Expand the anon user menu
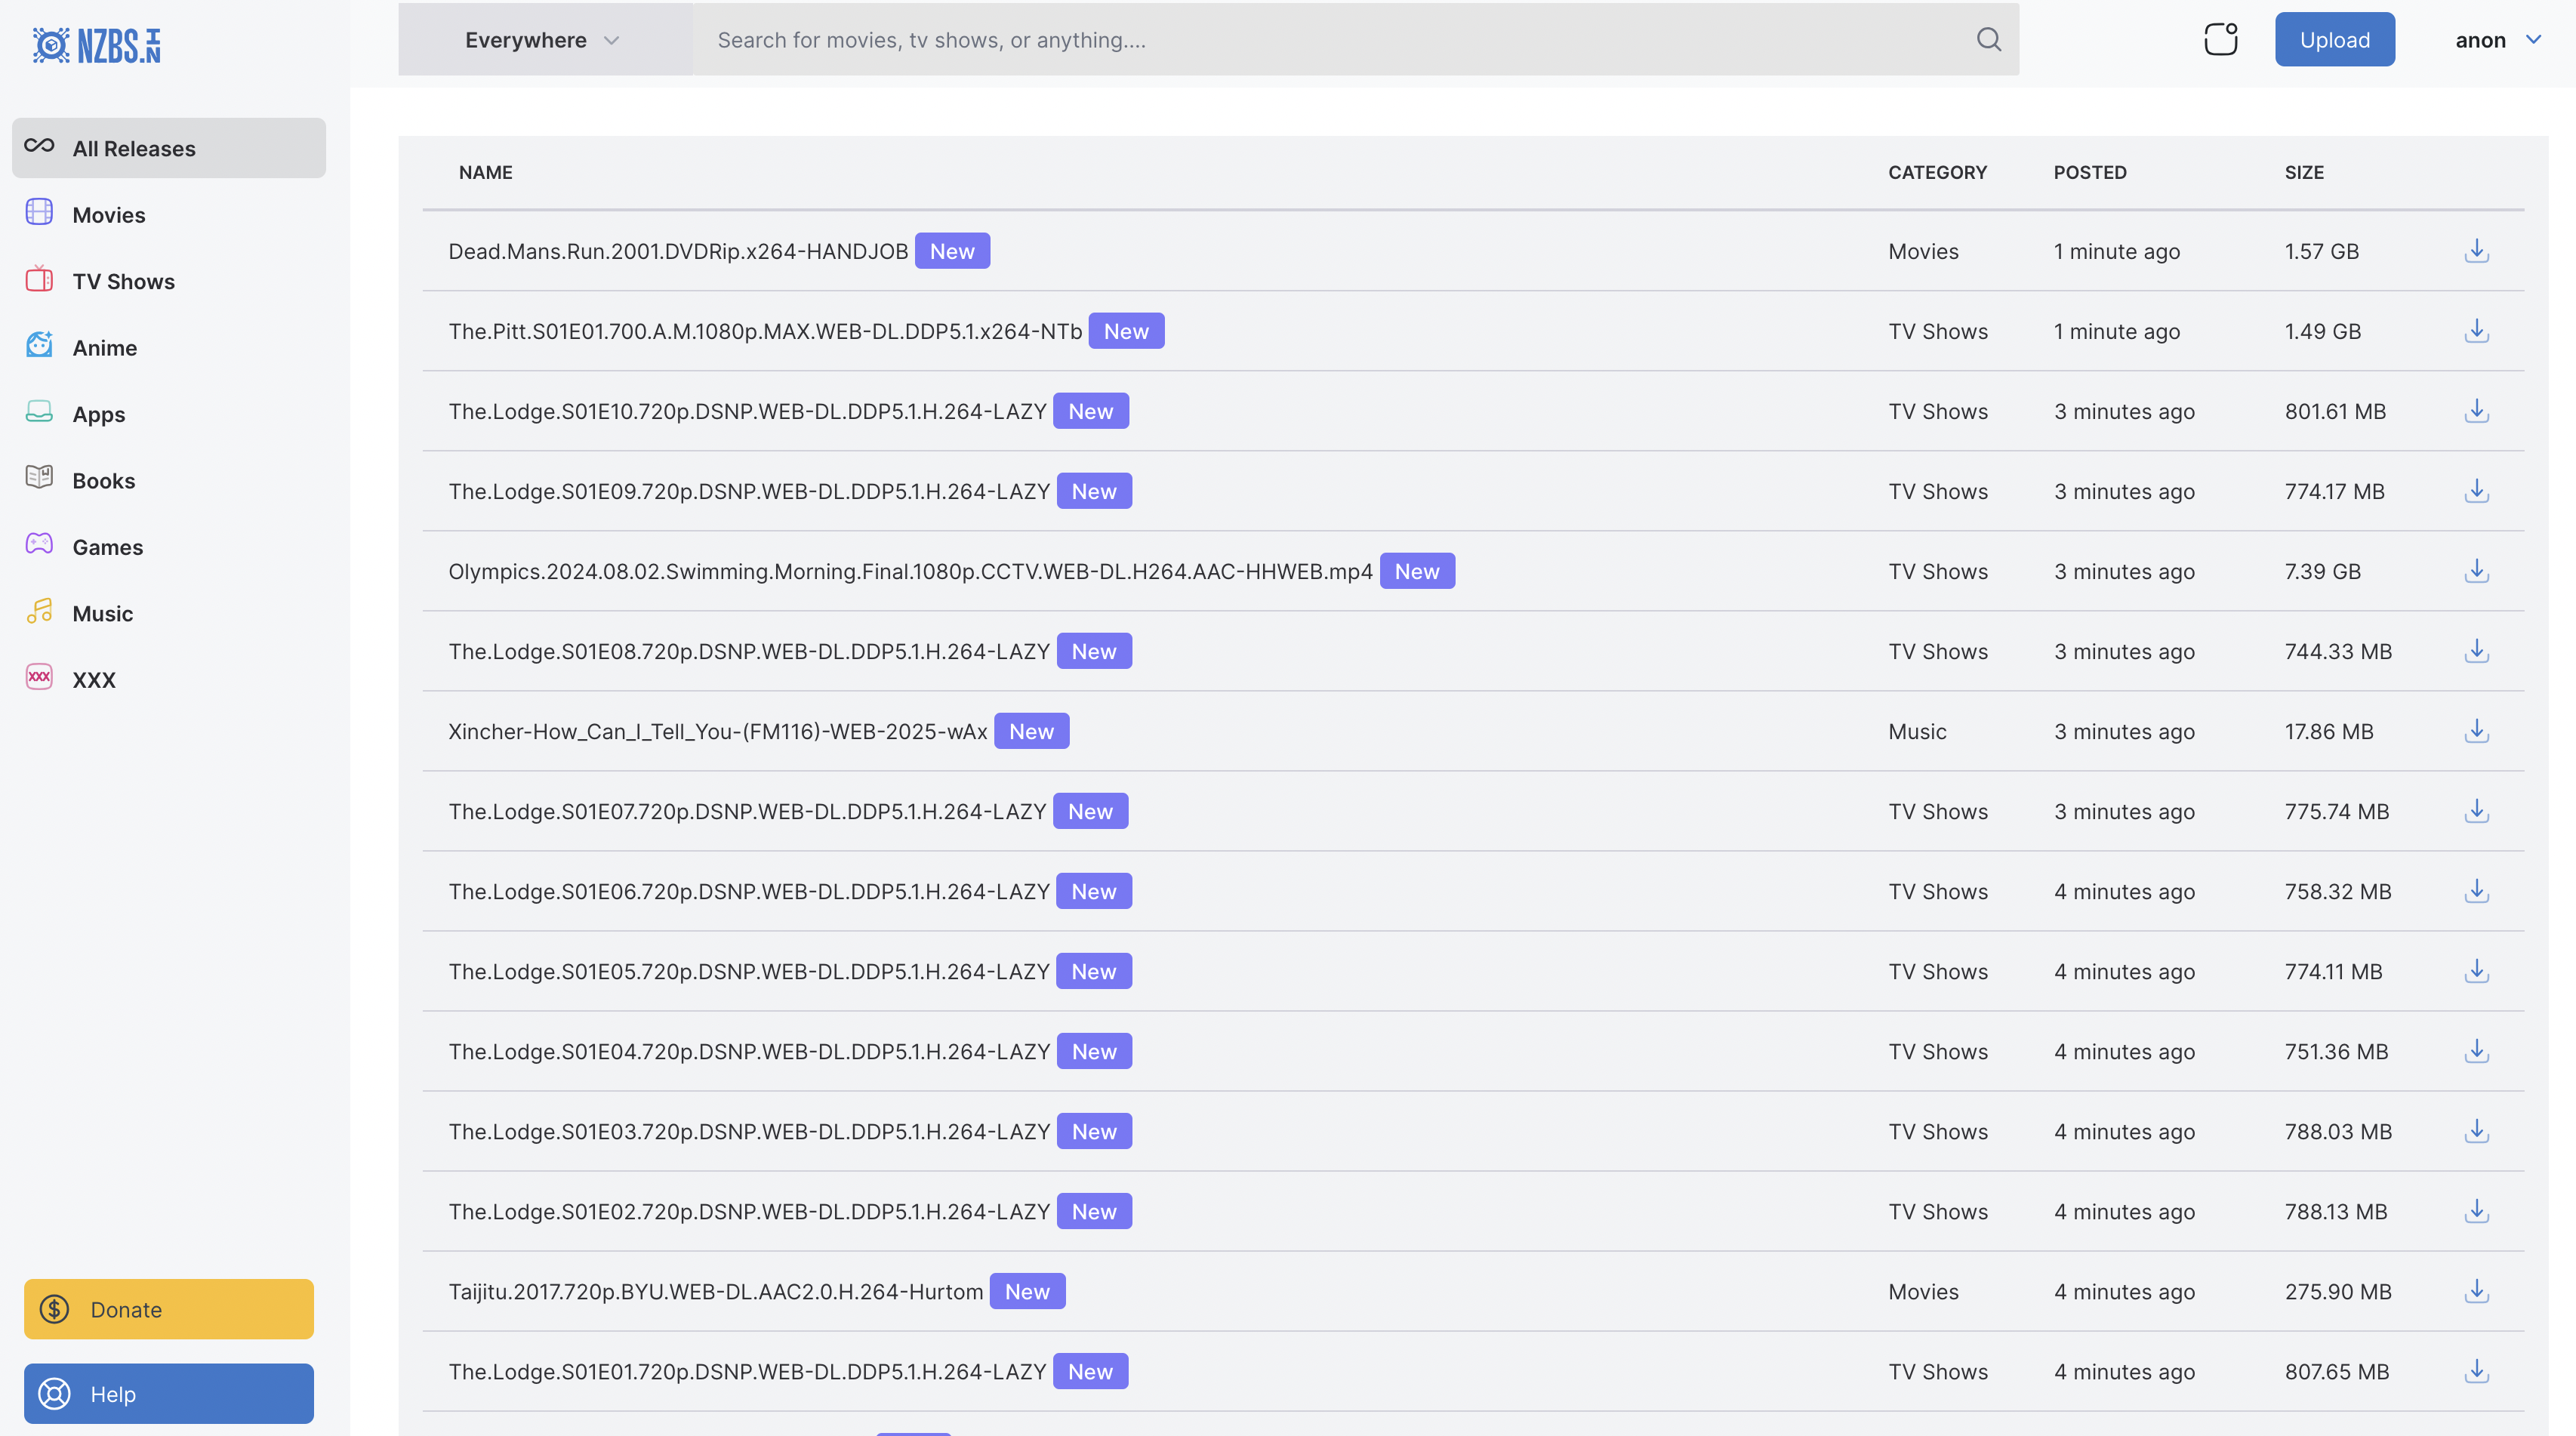Viewport: 2576px width, 1436px height. tap(2498, 40)
